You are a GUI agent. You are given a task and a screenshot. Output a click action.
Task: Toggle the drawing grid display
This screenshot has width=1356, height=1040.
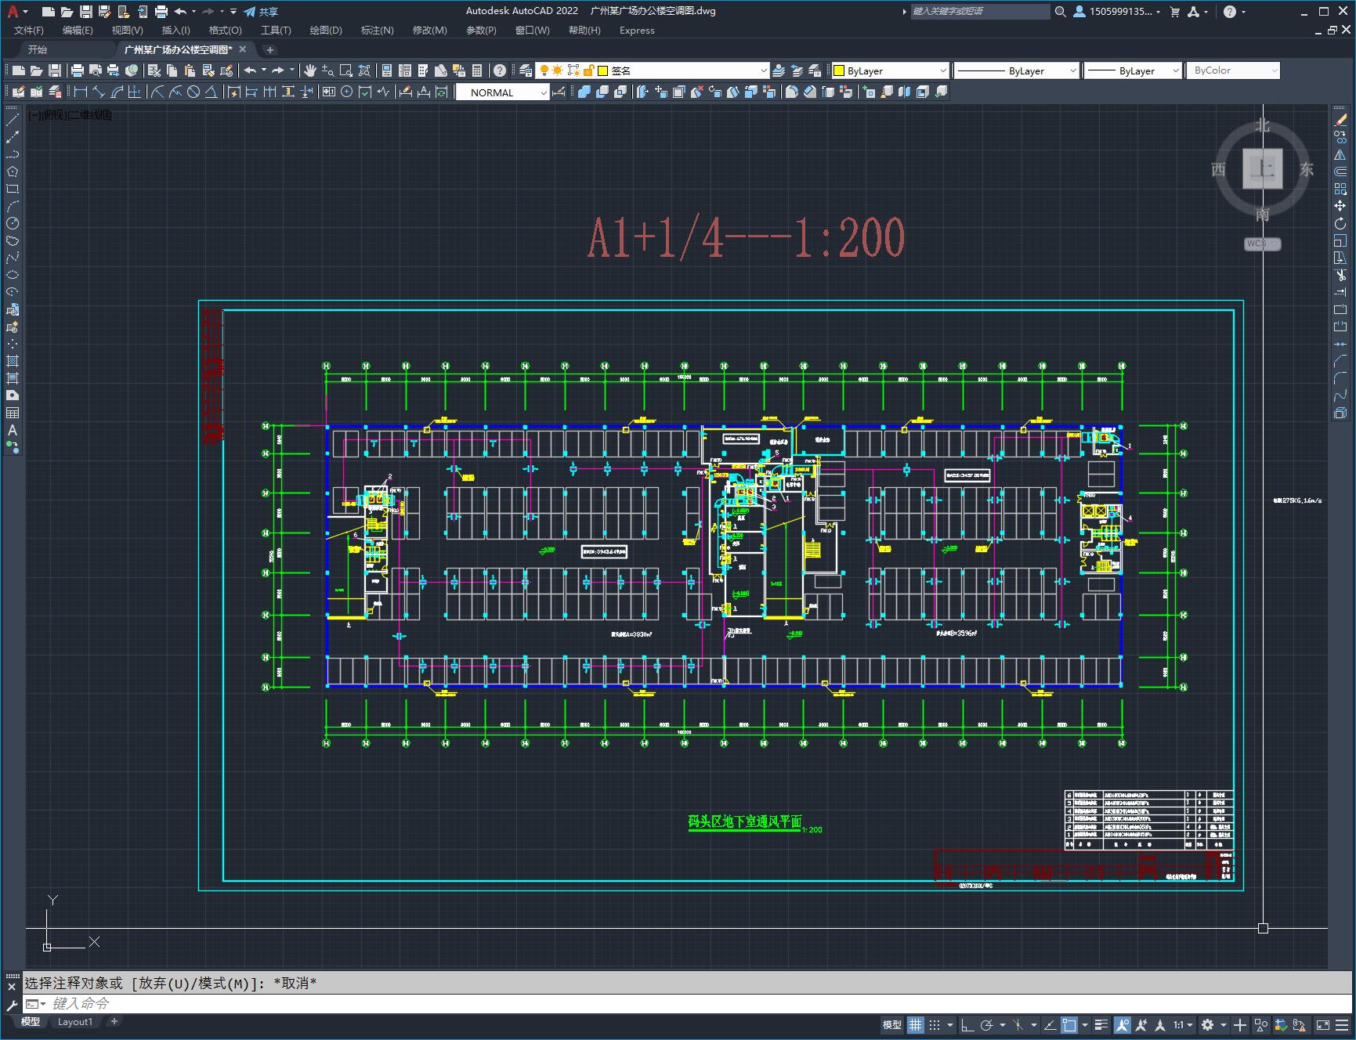pyautogui.click(x=916, y=1024)
